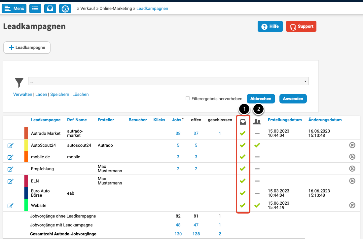Toggle the green inbox checkmark for AutoScout24

(243, 145)
